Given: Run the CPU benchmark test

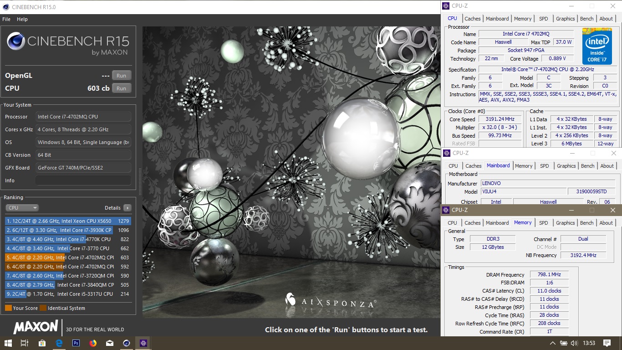Looking at the screenshot, I should 121,88.
